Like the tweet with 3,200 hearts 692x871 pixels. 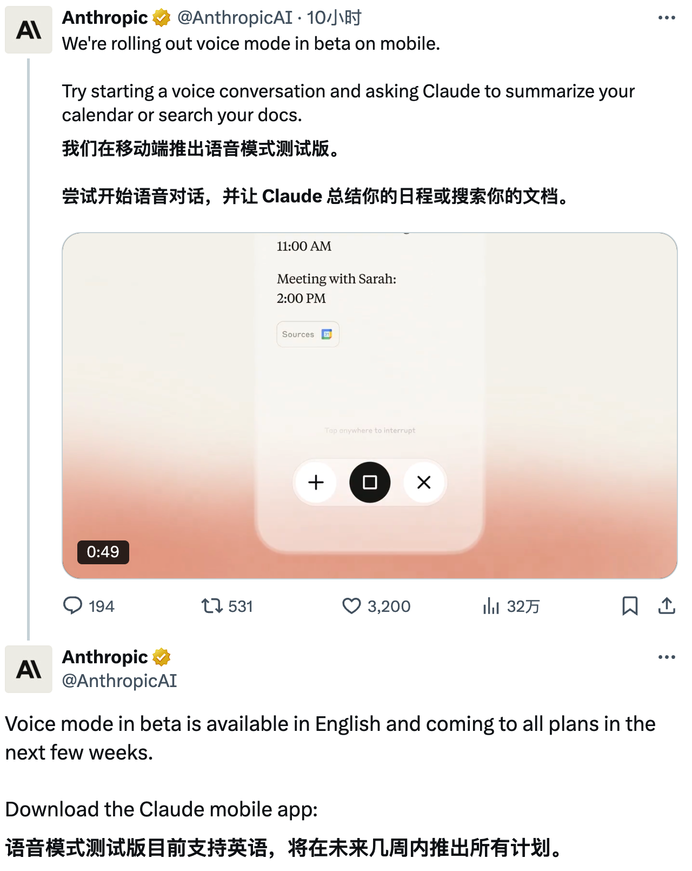(x=376, y=606)
